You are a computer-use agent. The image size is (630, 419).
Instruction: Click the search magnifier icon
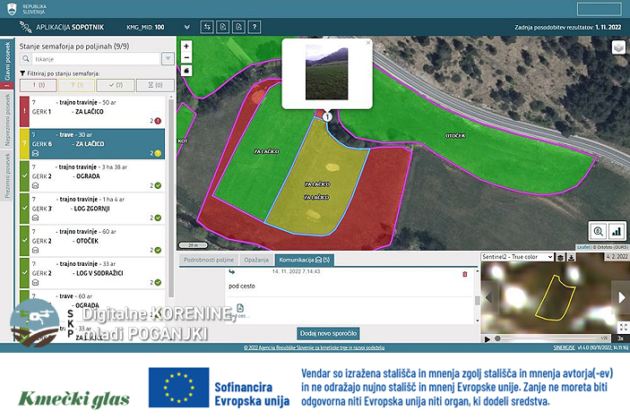click(x=26, y=59)
